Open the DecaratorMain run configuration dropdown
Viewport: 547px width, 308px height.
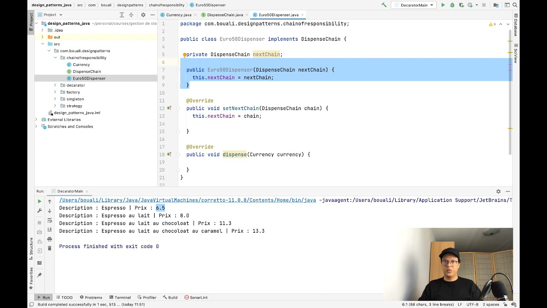pyautogui.click(x=413, y=5)
